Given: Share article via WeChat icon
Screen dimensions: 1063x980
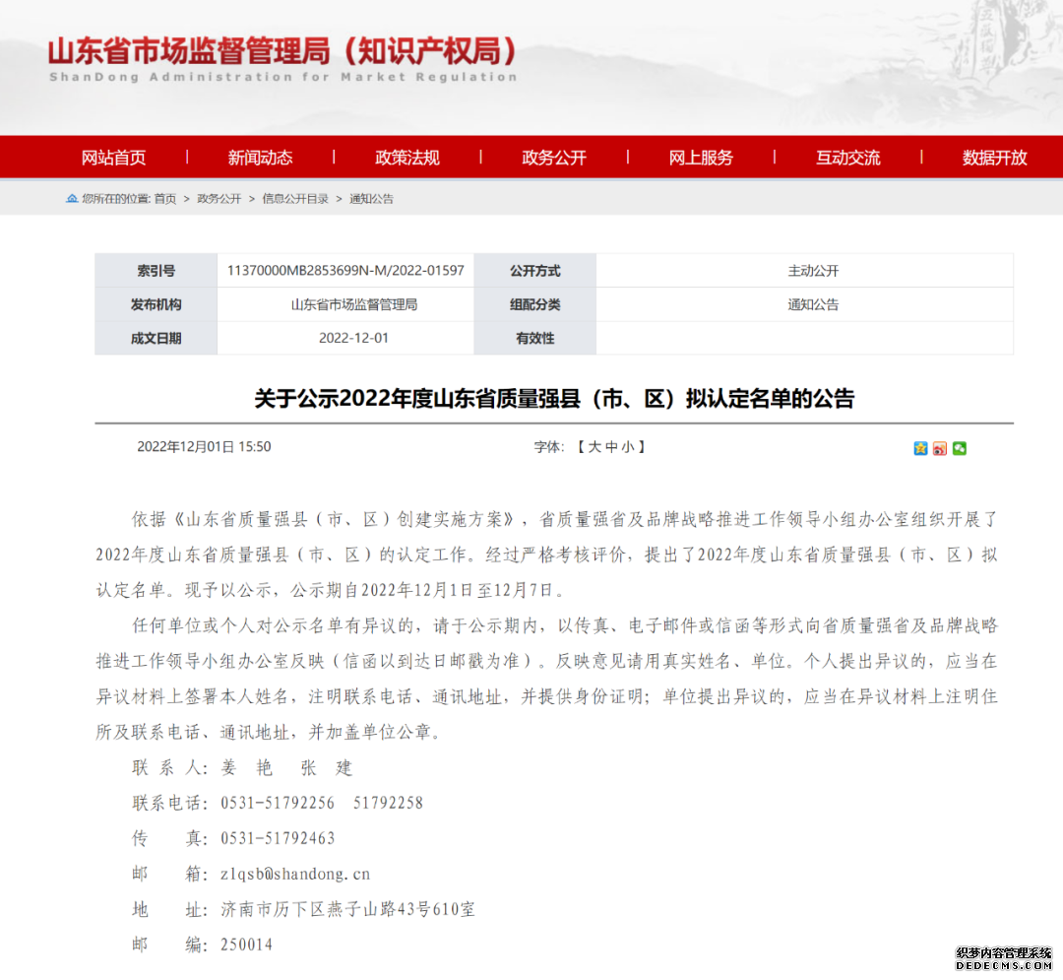Looking at the screenshot, I should click(960, 448).
